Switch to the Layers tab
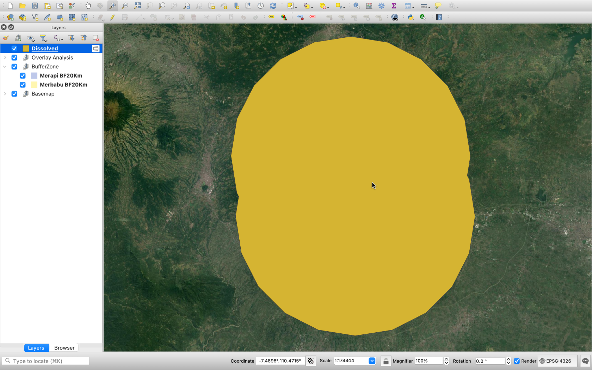This screenshot has width=592, height=370. click(36, 348)
